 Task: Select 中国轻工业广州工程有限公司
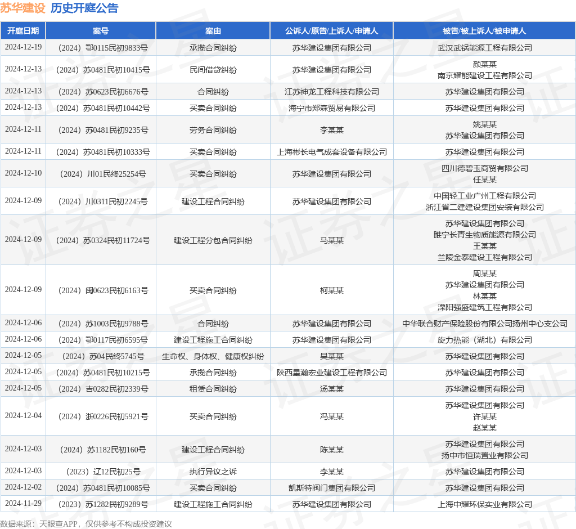point(485,196)
